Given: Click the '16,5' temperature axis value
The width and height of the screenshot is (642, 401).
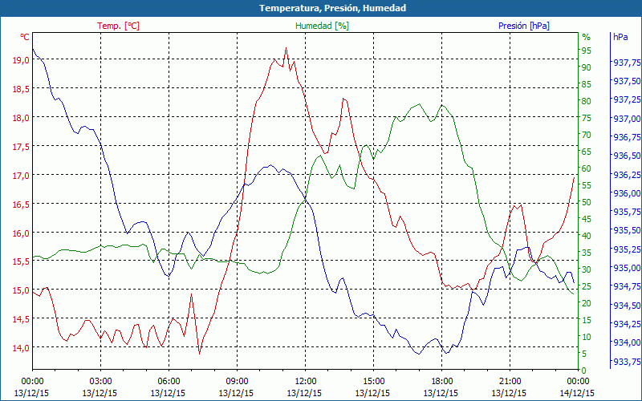Looking at the screenshot, I should pyautogui.click(x=22, y=205).
